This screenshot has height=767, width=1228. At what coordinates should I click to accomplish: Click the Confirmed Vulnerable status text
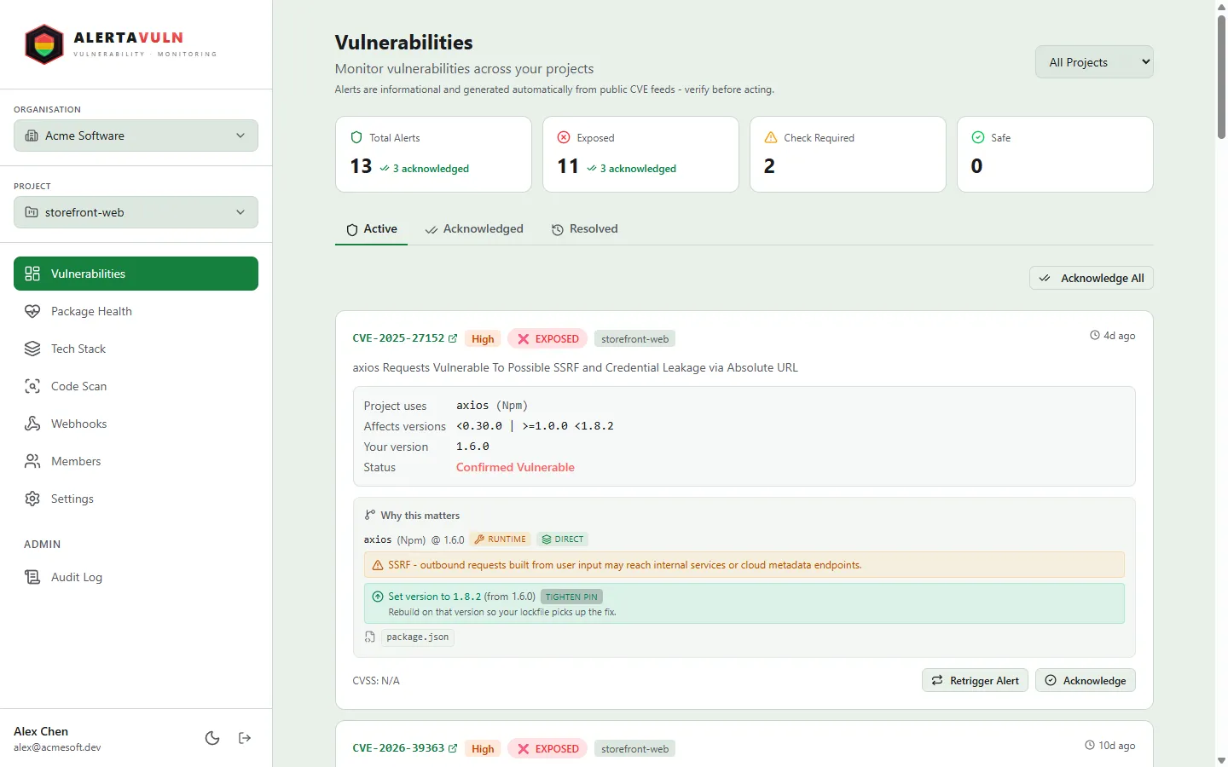[x=515, y=467]
